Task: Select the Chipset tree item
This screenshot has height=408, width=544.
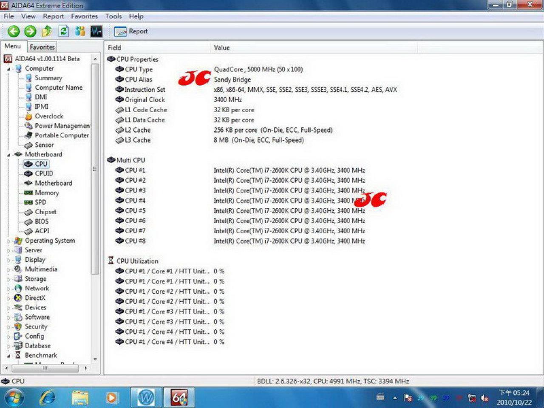Action: 45,212
